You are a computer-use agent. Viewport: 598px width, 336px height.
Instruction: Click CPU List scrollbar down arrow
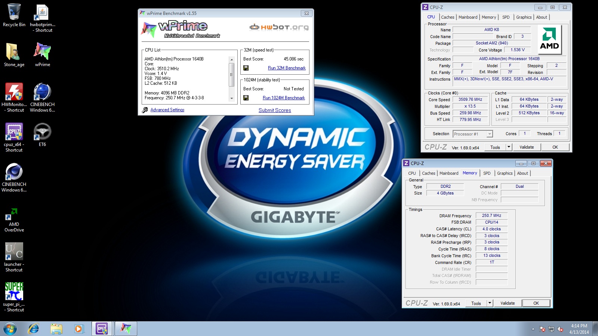232,99
